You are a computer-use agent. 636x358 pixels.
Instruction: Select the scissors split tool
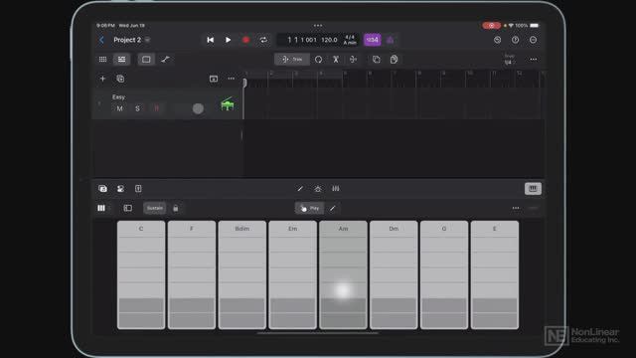[336, 60]
